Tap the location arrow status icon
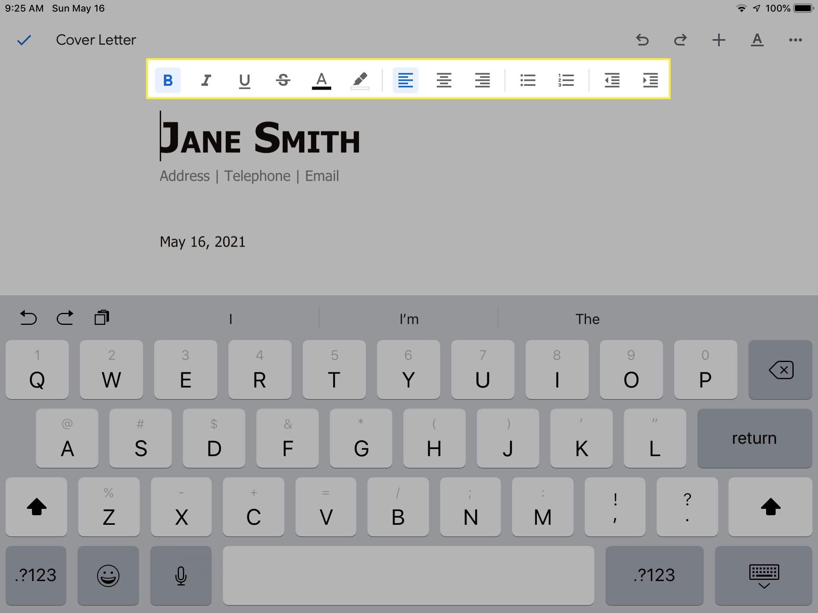The width and height of the screenshot is (818, 613). coord(756,8)
